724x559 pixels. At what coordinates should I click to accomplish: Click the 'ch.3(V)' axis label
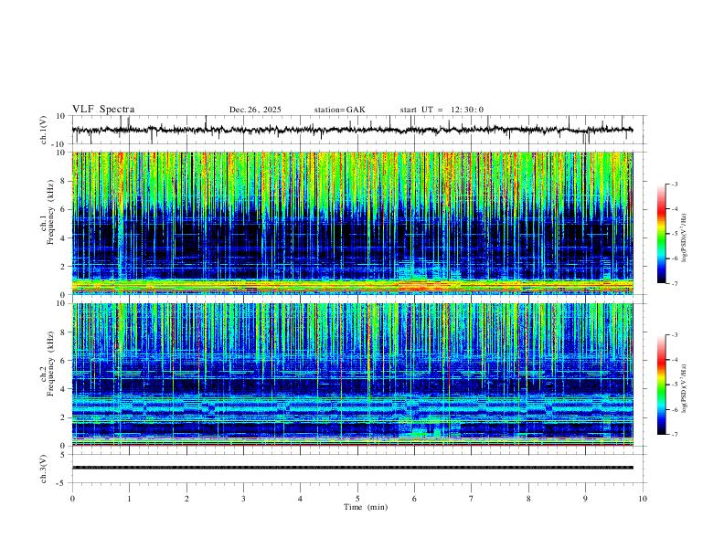coord(44,469)
